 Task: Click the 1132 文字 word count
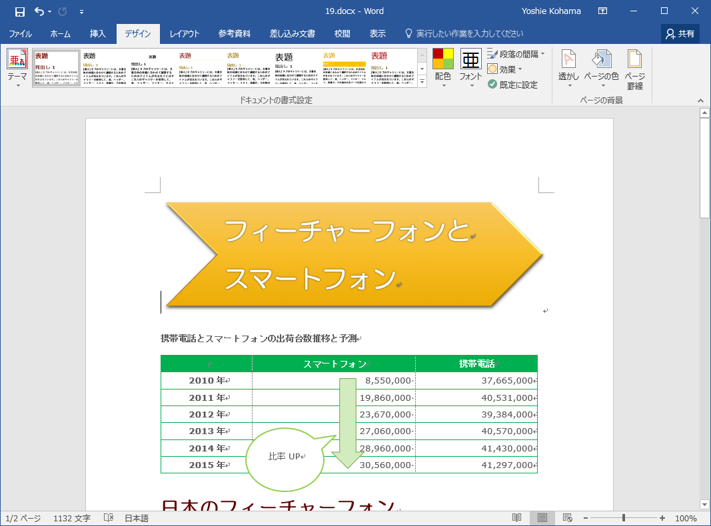(x=72, y=518)
